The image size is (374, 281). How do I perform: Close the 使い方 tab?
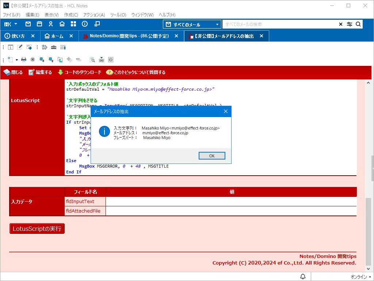coord(33,36)
